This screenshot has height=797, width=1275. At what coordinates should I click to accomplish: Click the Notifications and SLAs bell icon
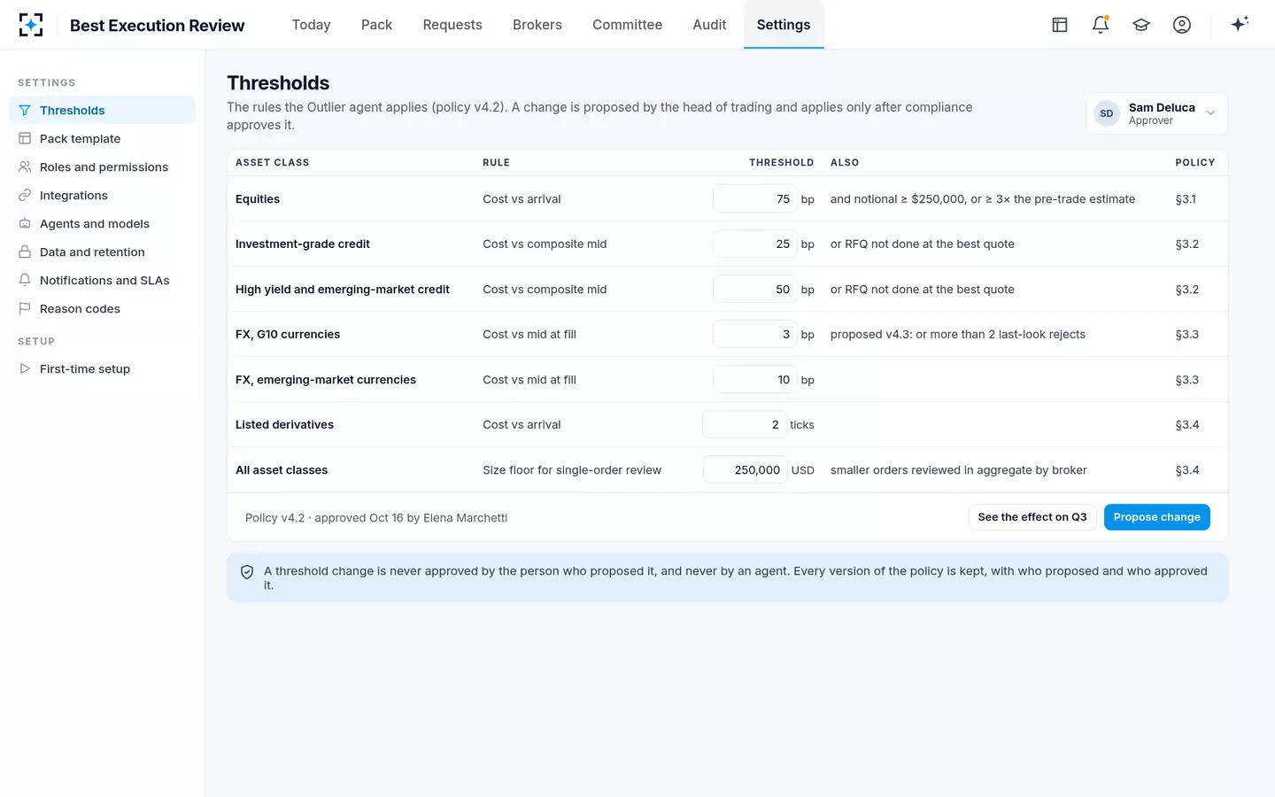[25, 281]
